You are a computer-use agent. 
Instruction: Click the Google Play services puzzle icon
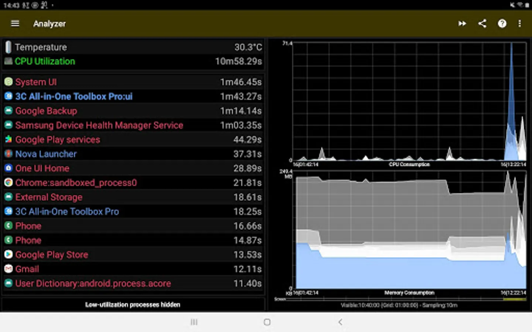pyautogui.click(x=8, y=139)
